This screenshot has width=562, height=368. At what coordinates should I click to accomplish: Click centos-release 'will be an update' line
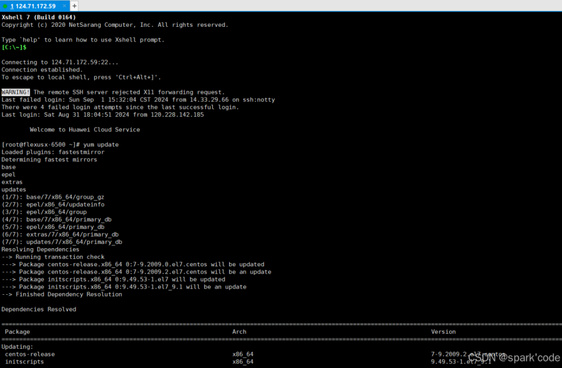tap(136, 272)
